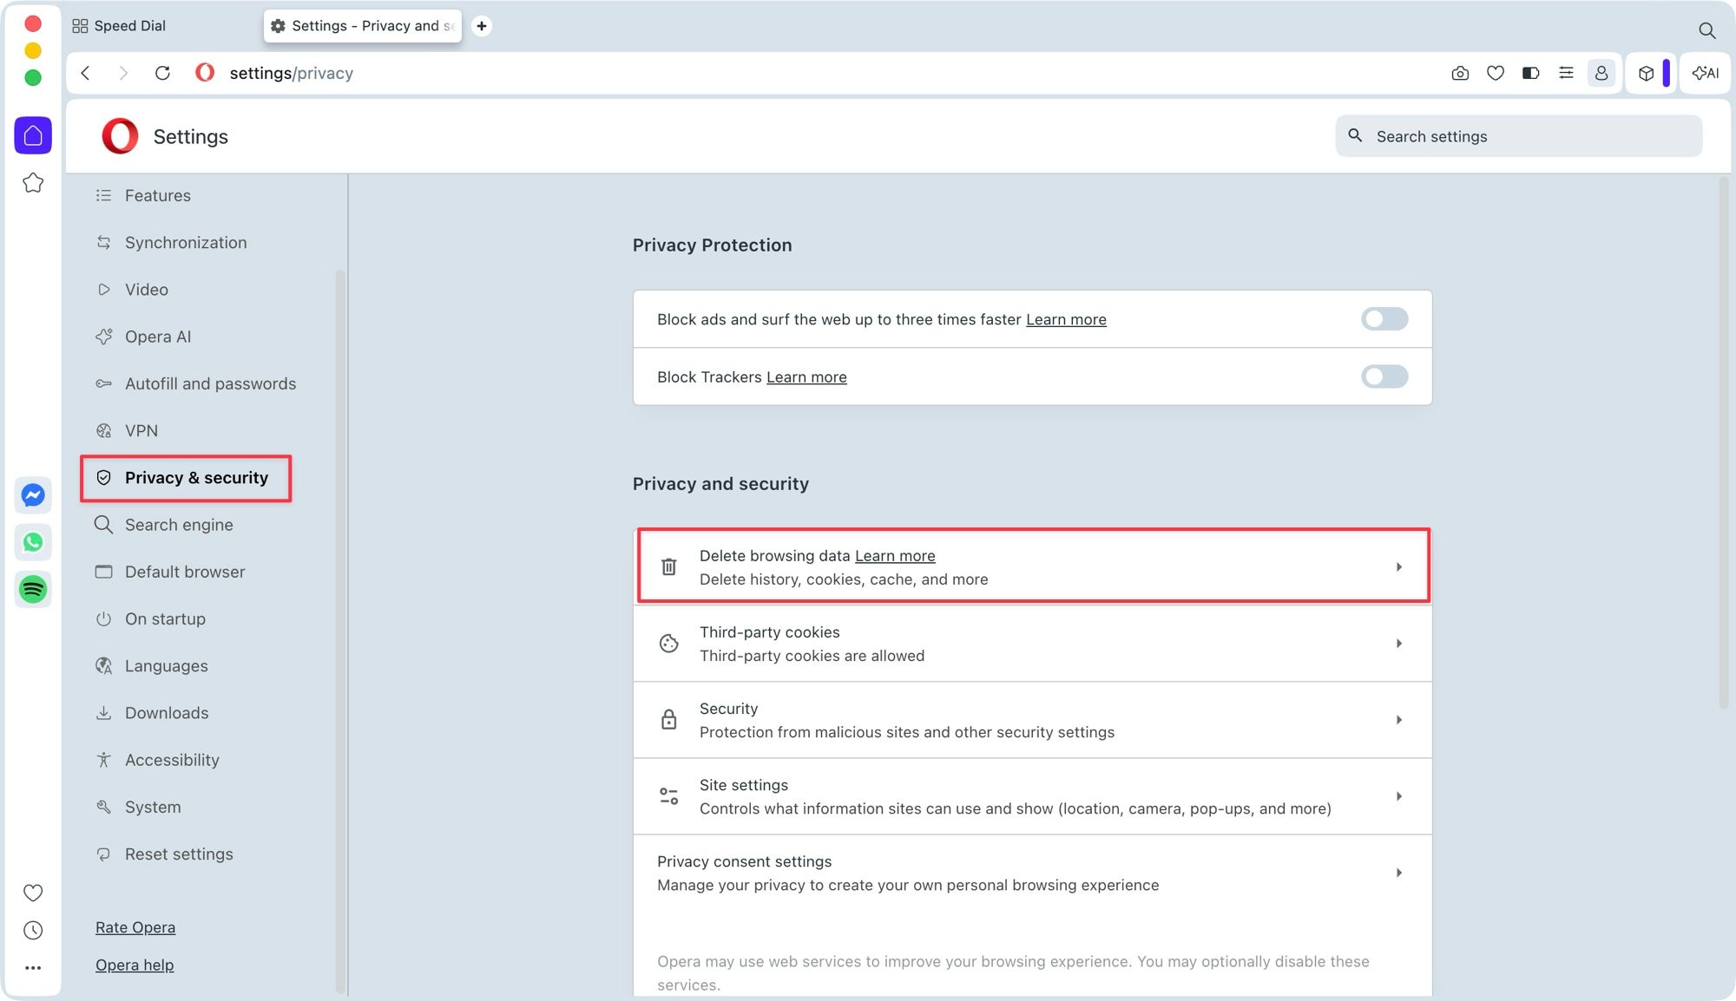
Task: Open Features settings section
Action: coord(157,195)
